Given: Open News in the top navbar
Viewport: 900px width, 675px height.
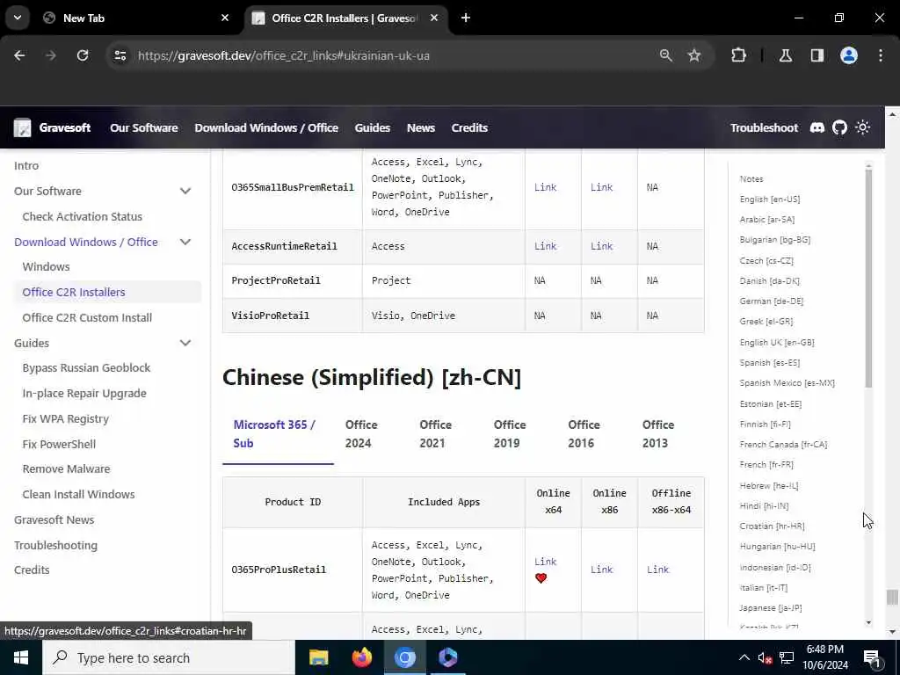Looking at the screenshot, I should [421, 127].
